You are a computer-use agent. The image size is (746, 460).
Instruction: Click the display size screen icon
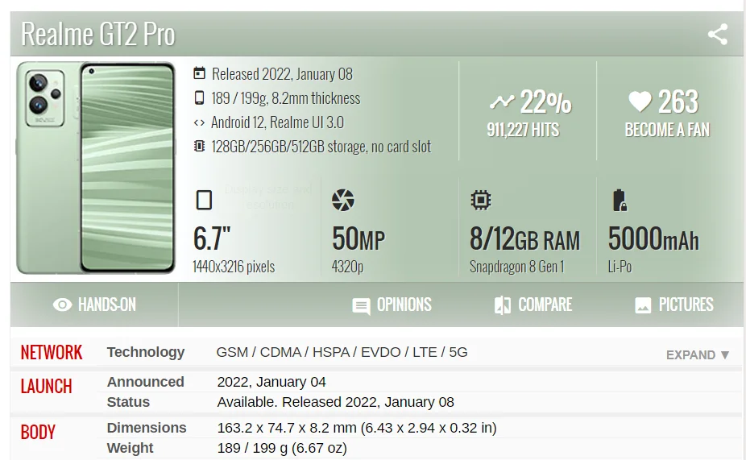click(204, 200)
